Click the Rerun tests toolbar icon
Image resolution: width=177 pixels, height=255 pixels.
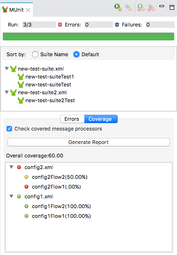point(118,7)
